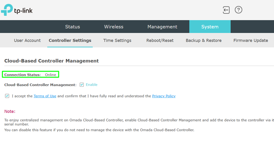Select the System tab

(210, 27)
